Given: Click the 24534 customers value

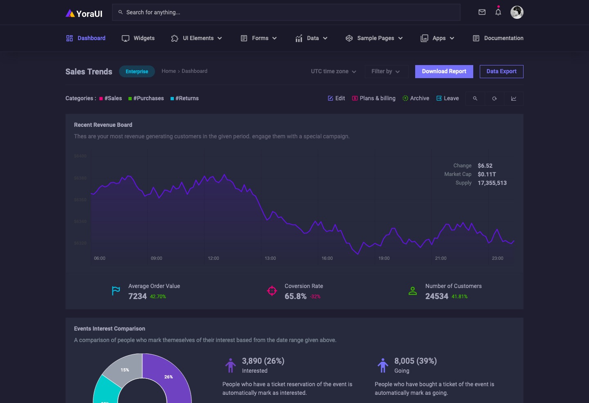Looking at the screenshot, I should coord(437,296).
